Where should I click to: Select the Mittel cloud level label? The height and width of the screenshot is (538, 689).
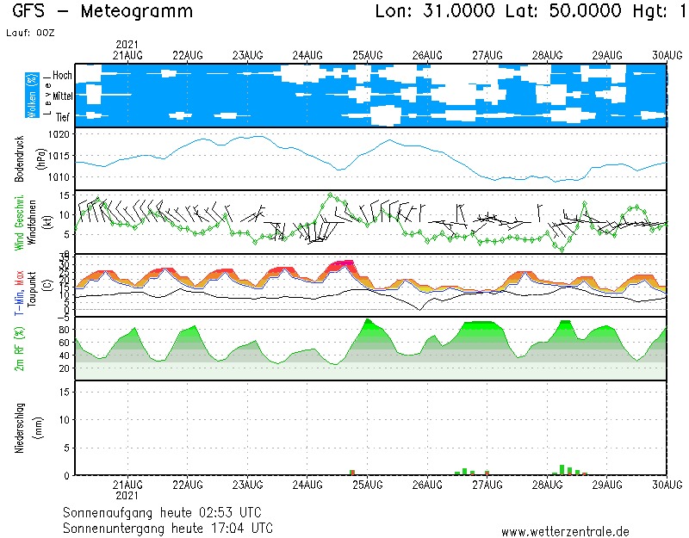[x=62, y=97]
